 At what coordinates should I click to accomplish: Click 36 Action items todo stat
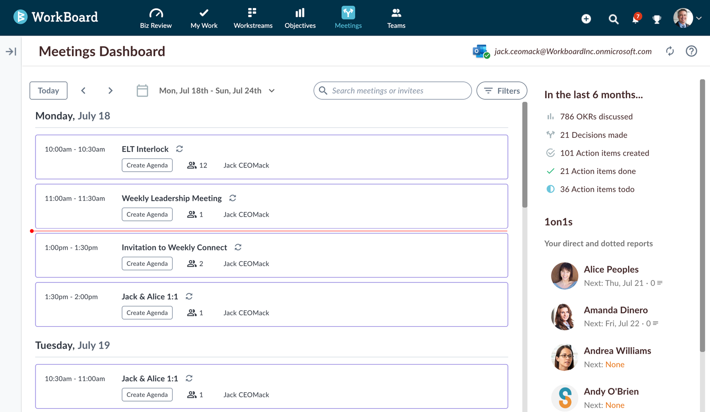(590, 189)
